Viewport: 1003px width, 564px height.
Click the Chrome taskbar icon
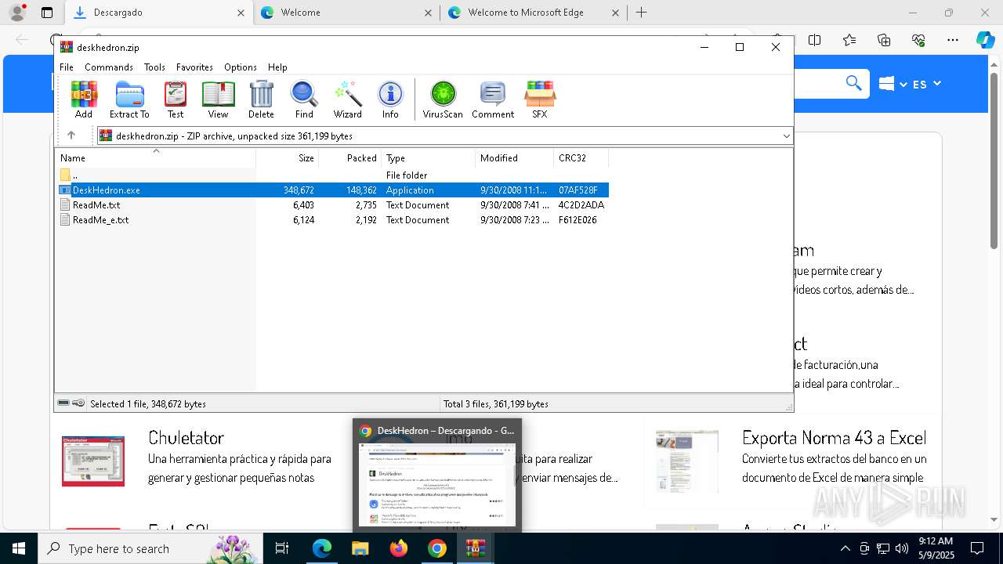tap(437, 548)
